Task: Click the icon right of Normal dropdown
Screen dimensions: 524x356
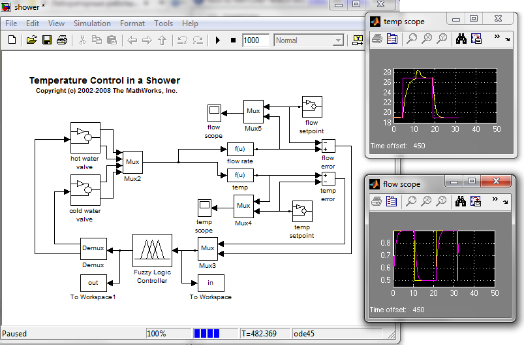Action: click(358, 40)
